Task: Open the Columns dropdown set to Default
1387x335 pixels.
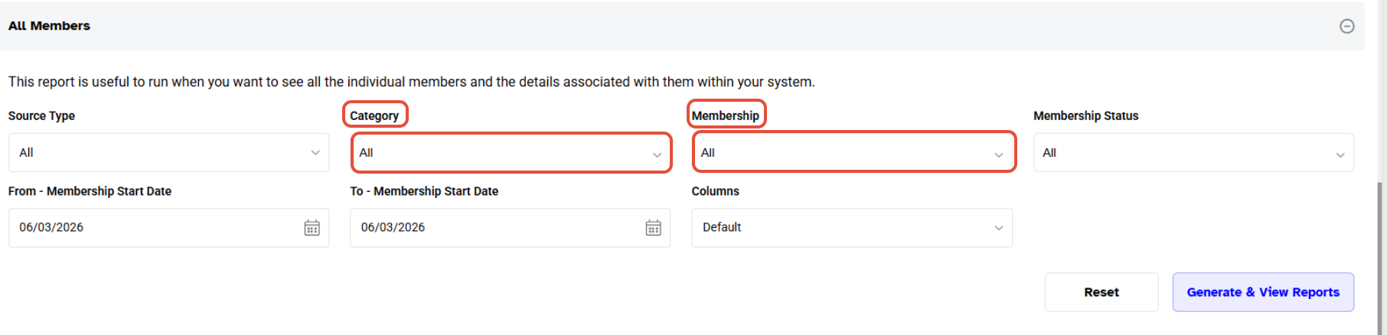Action: 851,228
